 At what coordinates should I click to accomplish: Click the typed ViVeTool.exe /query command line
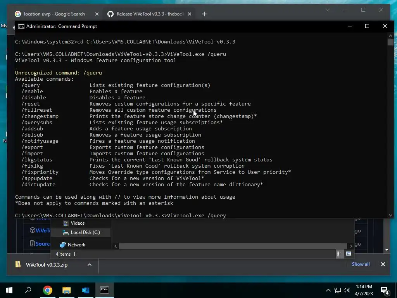[x=196, y=215]
